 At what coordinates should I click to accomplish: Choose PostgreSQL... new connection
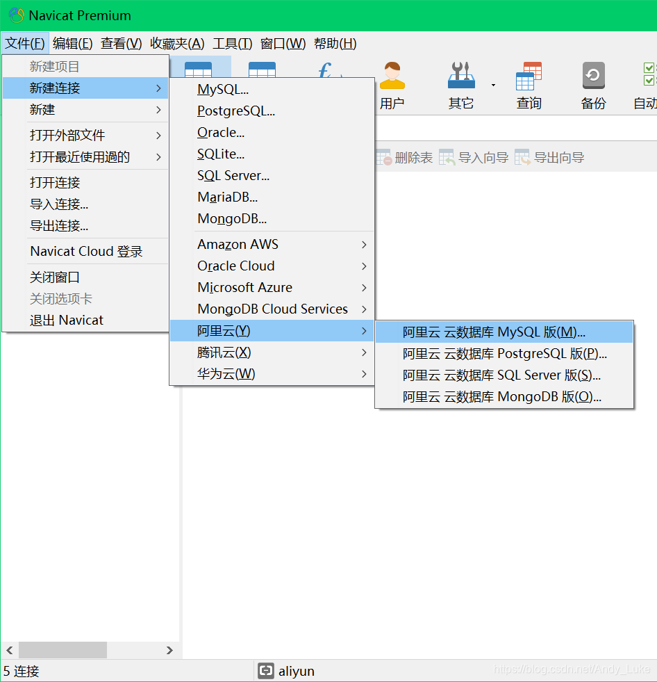tap(272, 111)
